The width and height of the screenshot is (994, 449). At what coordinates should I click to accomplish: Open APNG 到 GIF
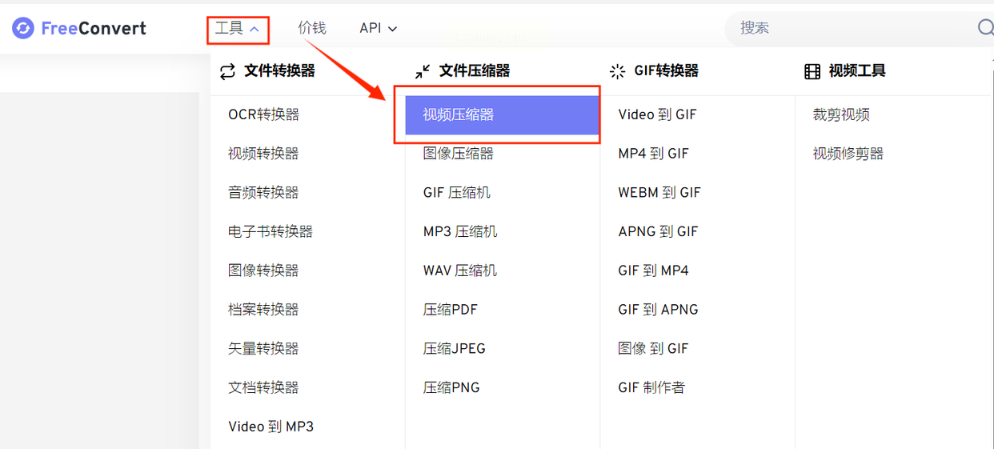[658, 231]
